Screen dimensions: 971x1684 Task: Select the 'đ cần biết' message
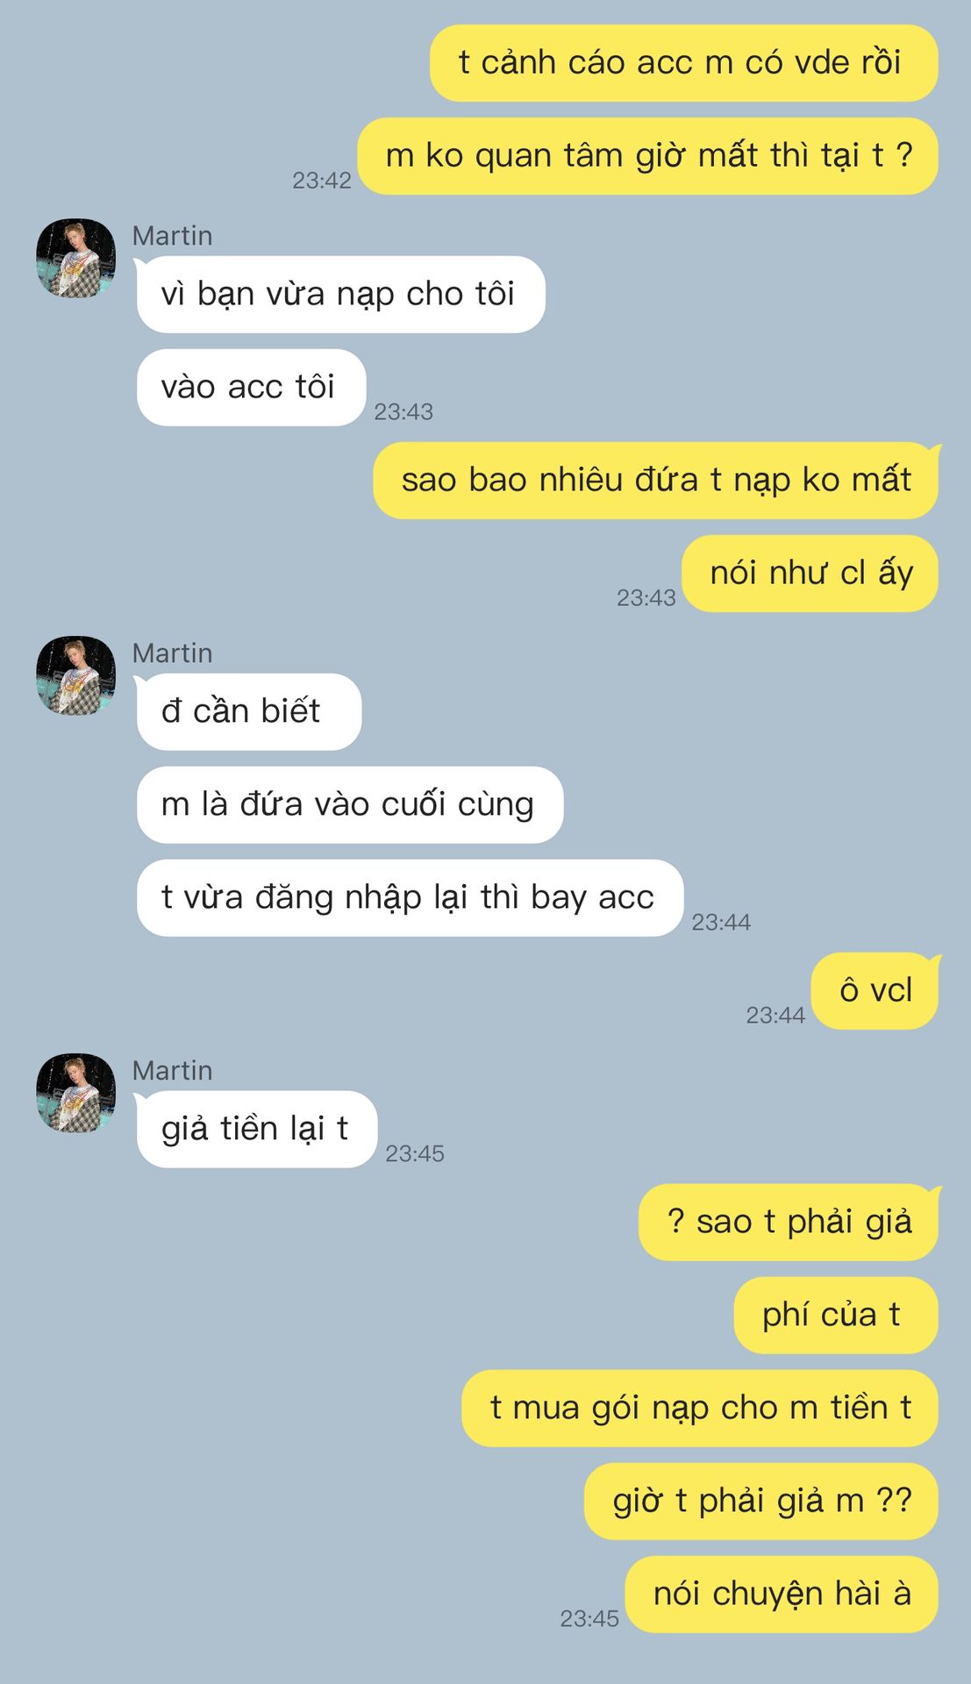point(248,712)
